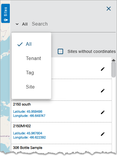Click the edit pencil for 2150MH02

tap(103, 134)
